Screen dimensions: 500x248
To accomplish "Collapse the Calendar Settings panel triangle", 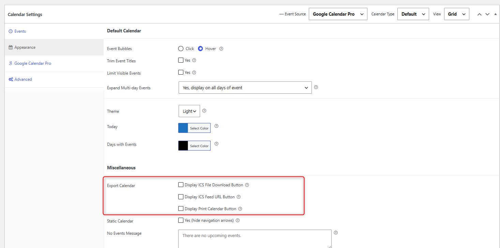I will (495, 14).
